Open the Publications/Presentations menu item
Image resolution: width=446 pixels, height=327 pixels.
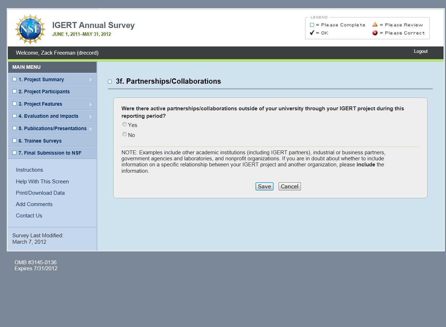click(x=52, y=128)
